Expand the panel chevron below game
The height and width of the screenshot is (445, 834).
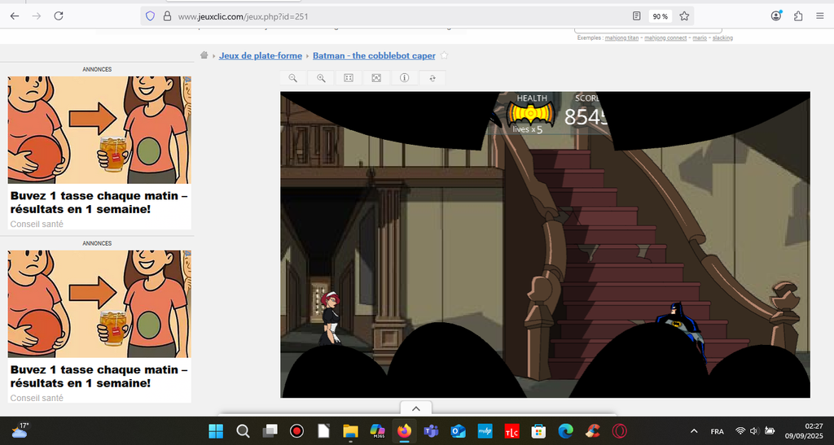pos(415,408)
